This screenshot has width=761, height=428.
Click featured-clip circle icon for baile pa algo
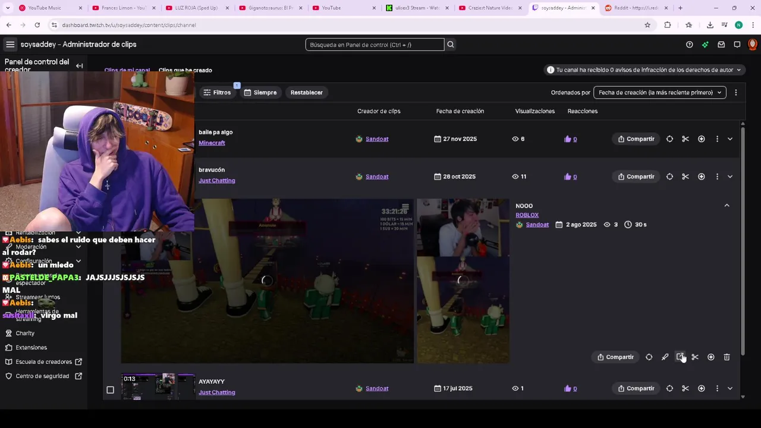coord(669,139)
